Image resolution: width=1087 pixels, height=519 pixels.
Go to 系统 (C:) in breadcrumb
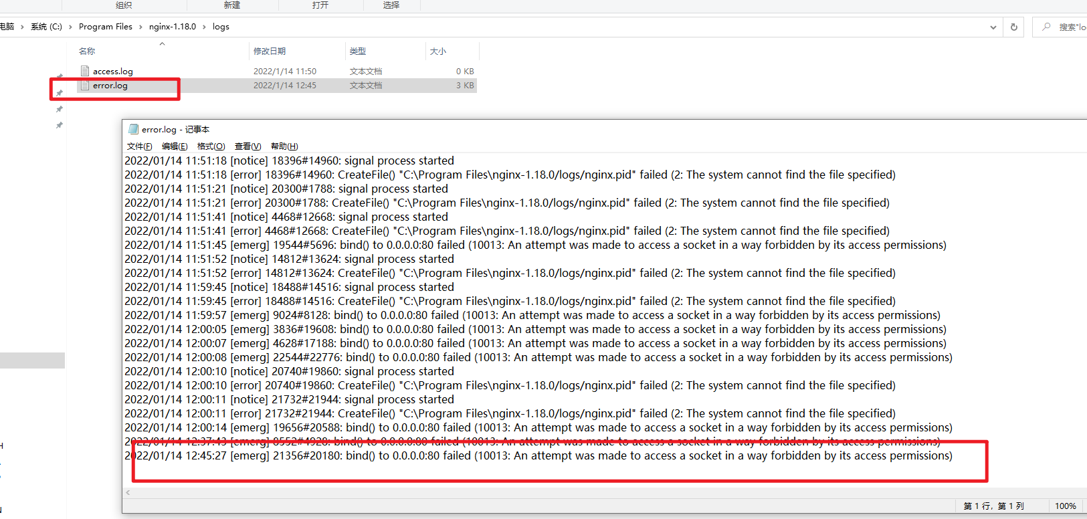[46, 27]
